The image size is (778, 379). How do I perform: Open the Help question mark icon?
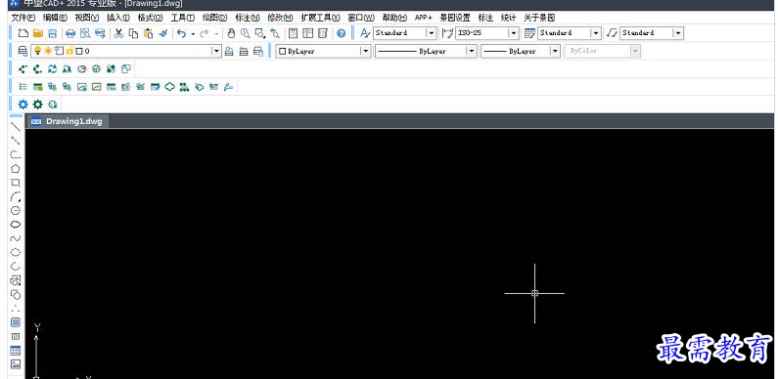(341, 33)
